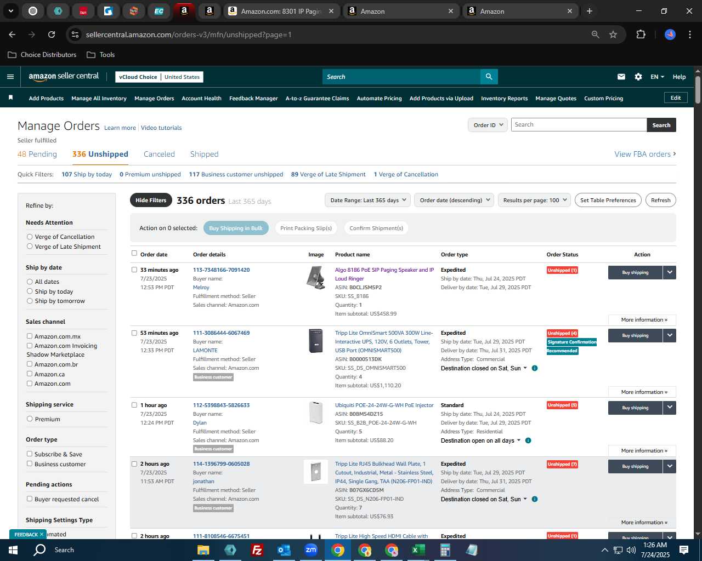Open the Date Range: Last 365 days dropdown
Image resolution: width=702 pixels, height=561 pixels.
367,200
